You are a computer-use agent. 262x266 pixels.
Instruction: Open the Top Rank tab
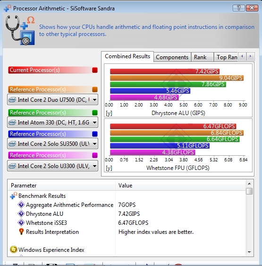[x=226, y=57]
